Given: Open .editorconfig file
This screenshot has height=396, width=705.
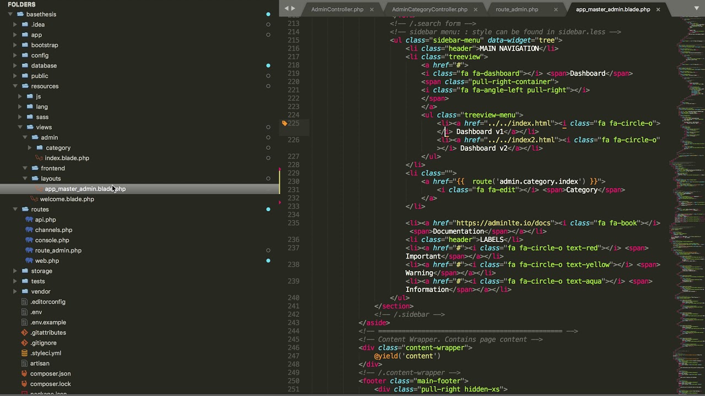Looking at the screenshot, I should [48, 302].
